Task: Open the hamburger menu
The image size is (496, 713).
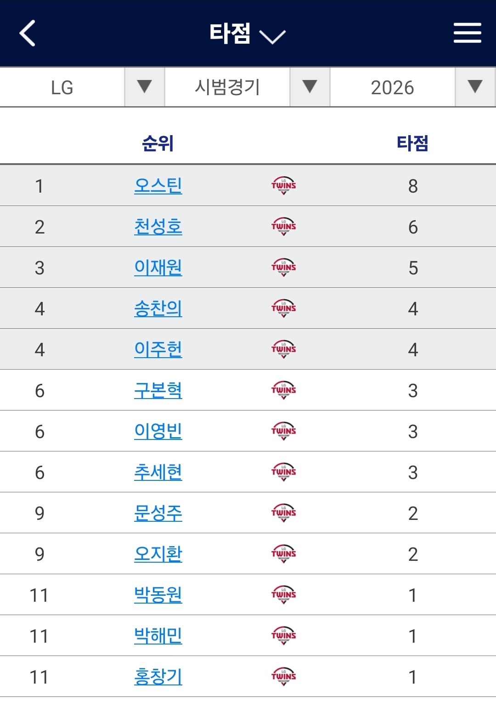Action: coord(467,33)
